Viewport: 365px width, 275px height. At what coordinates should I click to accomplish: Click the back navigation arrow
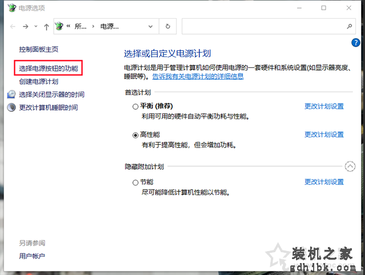pos(13,27)
